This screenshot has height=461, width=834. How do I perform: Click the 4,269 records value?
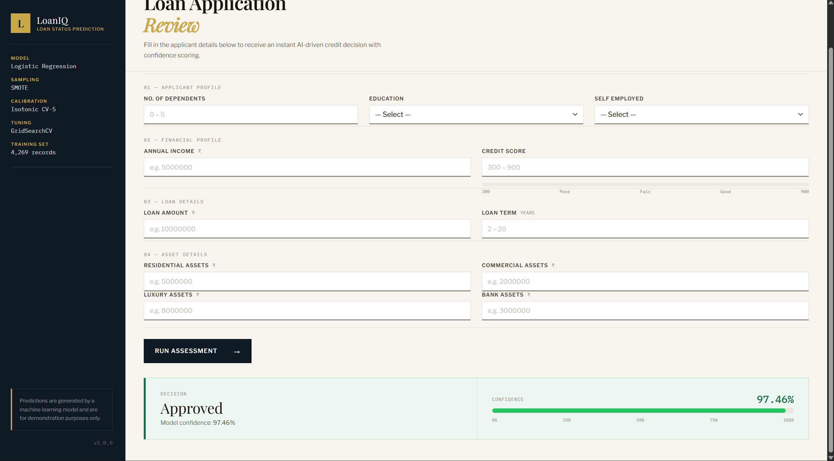pyautogui.click(x=33, y=152)
